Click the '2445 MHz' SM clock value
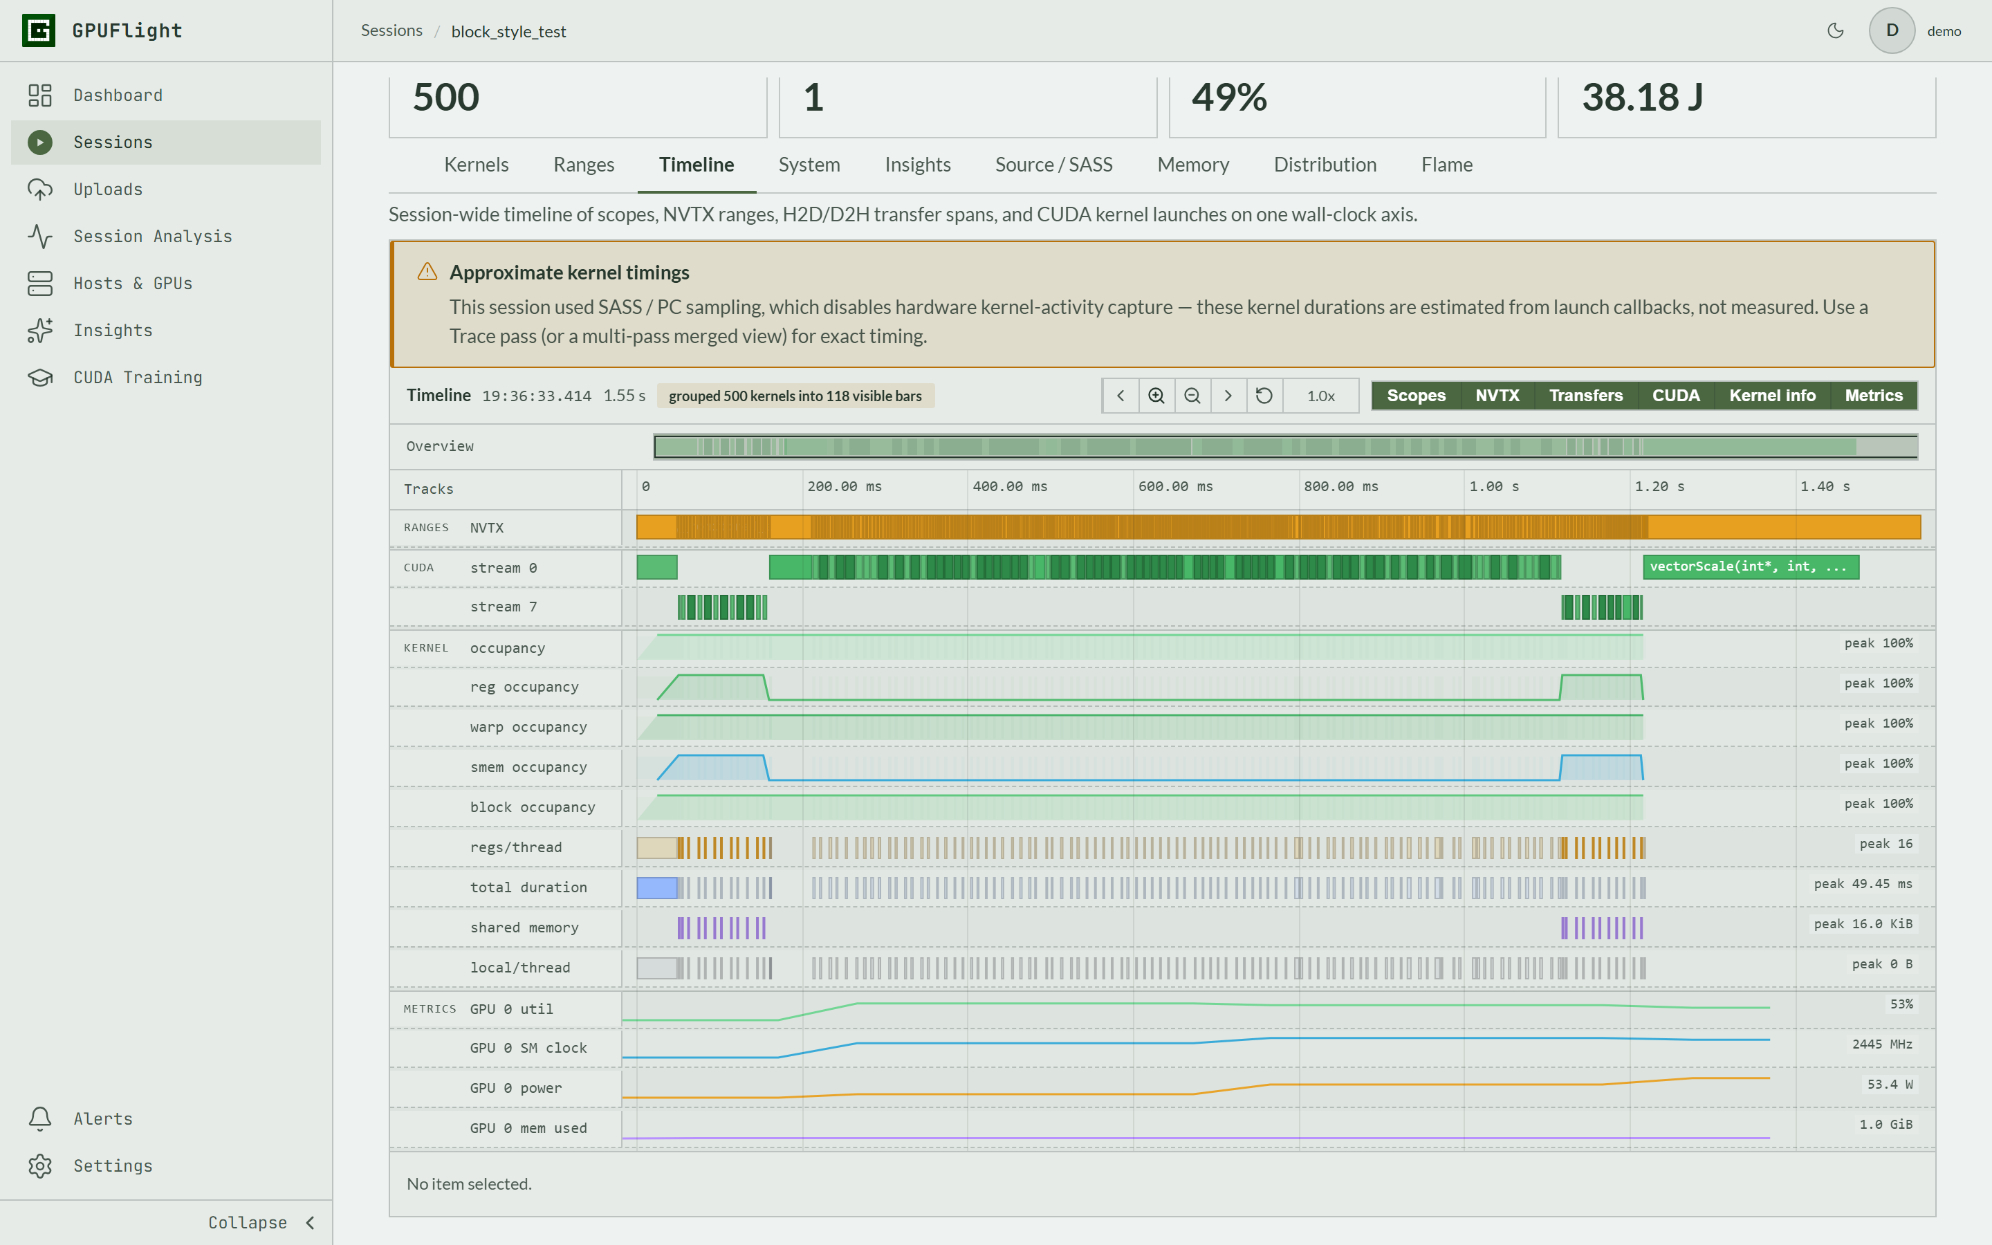The image size is (1992, 1245). click(x=1882, y=1044)
